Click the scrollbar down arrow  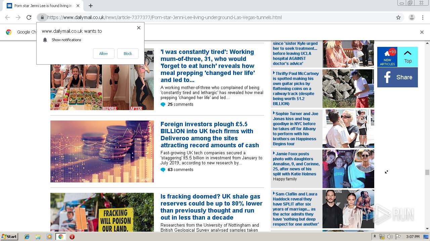pyautogui.click(x=427, y=229)
